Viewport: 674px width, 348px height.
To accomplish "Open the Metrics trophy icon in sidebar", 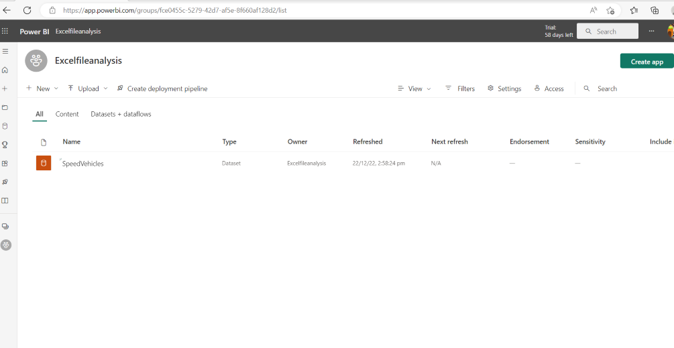I will click(5, 145).
